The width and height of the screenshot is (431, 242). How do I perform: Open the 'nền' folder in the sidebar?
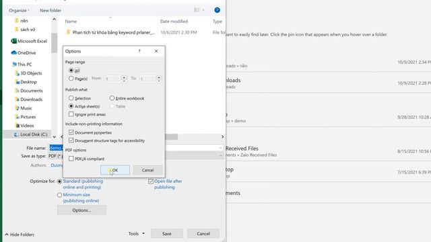click(x=21, y=21)
